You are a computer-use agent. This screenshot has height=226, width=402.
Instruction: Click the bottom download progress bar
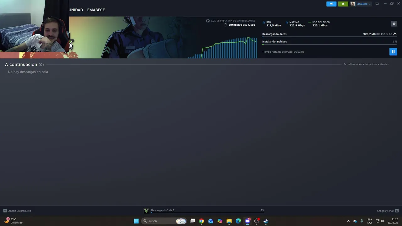click(x=208, y=213)
